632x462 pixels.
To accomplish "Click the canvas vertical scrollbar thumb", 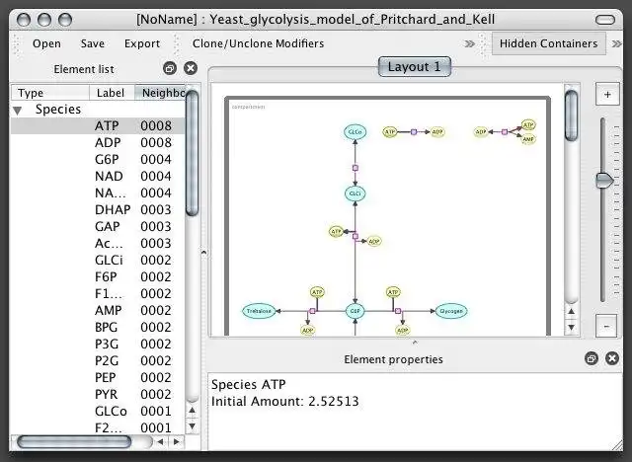I will click(x=571, y=116).
